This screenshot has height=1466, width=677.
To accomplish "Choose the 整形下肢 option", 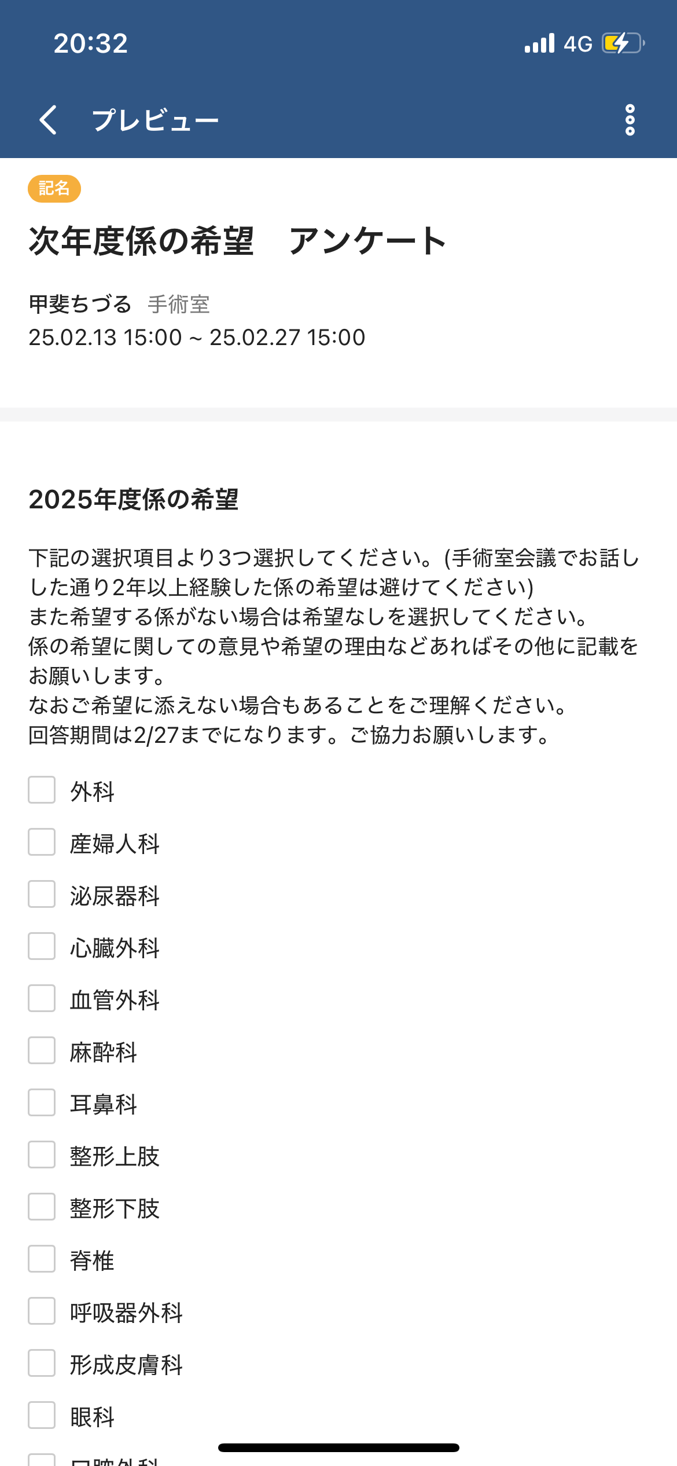I will pyautogui.click(x=42, y=1207).
